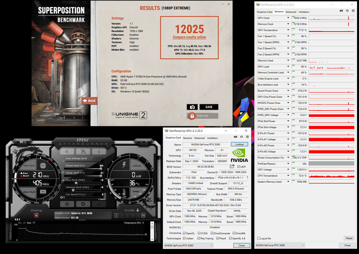The height and width of the screenshot is (254, 359).
Task: Switch to Sensors tab in GPU-Z Graphics Card window
Action: (187, 138)
